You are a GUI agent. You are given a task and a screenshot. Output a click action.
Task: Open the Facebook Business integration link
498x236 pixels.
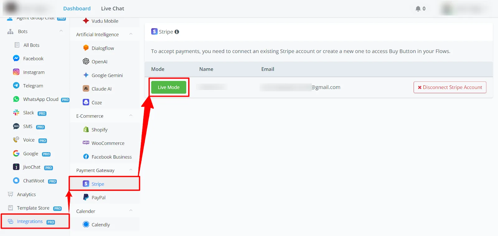(112, 157)
